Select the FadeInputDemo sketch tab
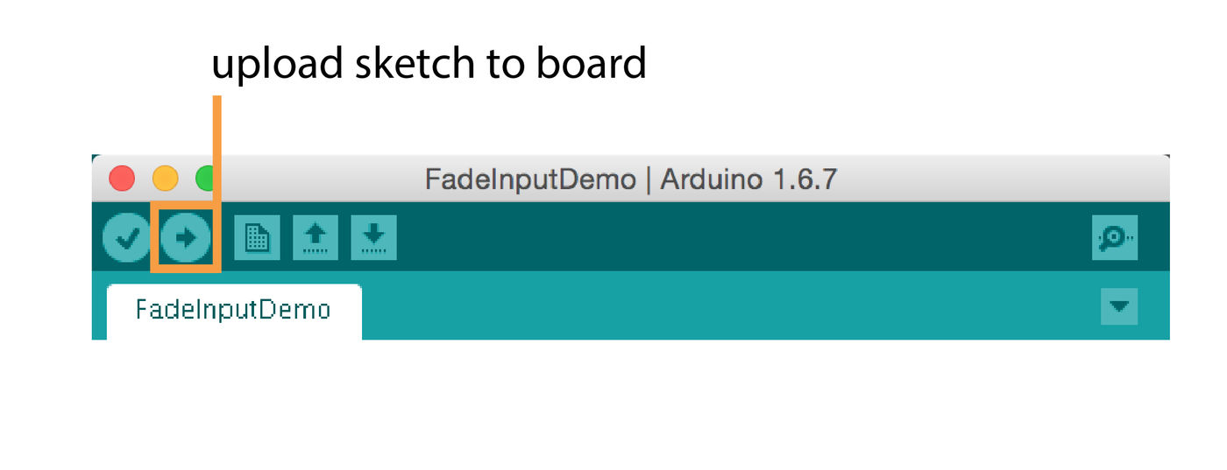 [x=233, y=310]
